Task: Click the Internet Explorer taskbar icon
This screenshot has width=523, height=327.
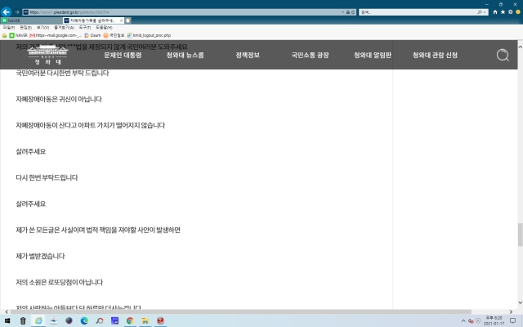Action: point(38,320)
